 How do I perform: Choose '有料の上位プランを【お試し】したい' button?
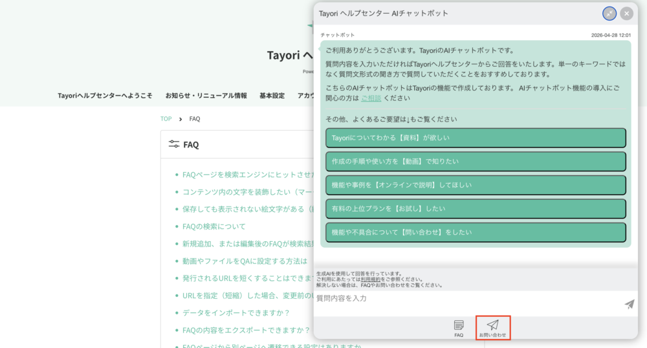pos(476,209)
